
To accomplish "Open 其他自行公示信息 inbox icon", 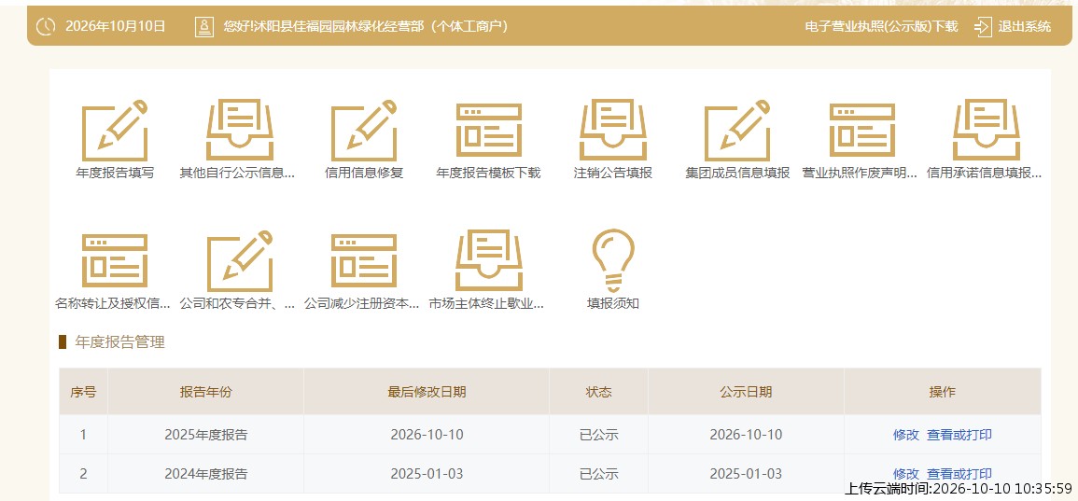I will tap(239, 131).
